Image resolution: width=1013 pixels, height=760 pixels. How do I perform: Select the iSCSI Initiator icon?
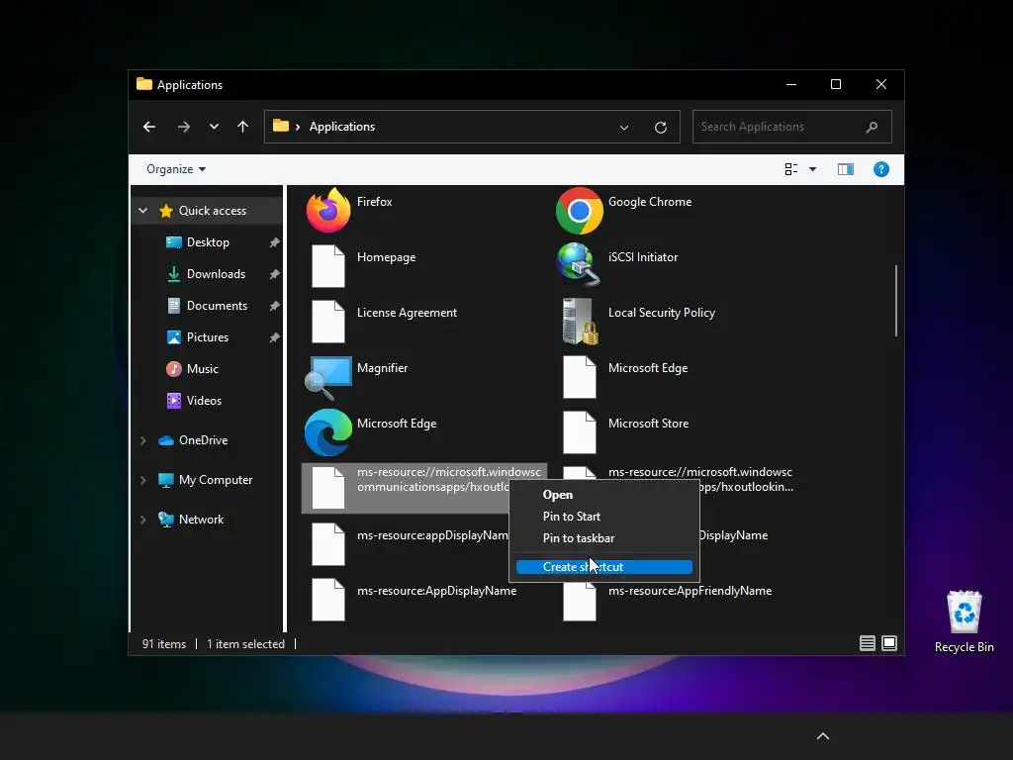pos(578,264)
